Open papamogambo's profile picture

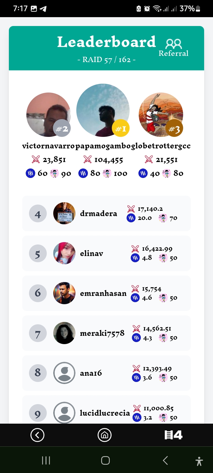pyautogui.click(x=103, y=110)
